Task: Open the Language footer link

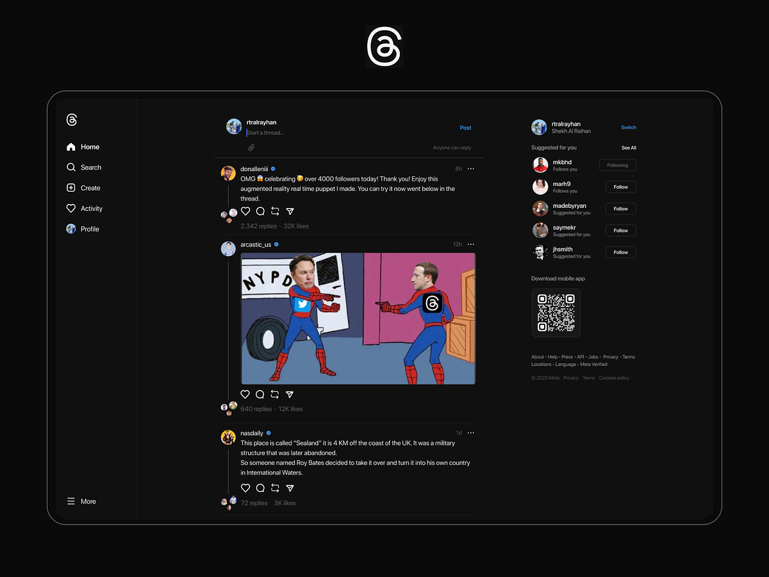Action: [566, 365]
